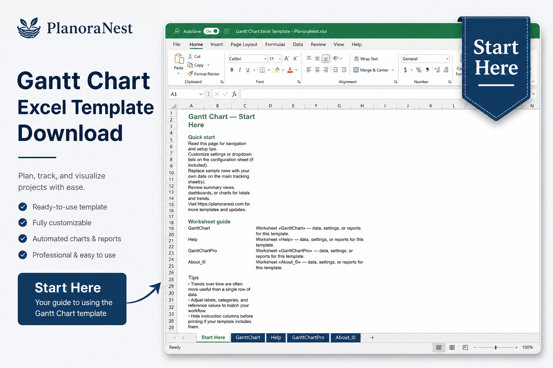Toggle Bold formatting
The image size is (553, 368).
[232, 70]
